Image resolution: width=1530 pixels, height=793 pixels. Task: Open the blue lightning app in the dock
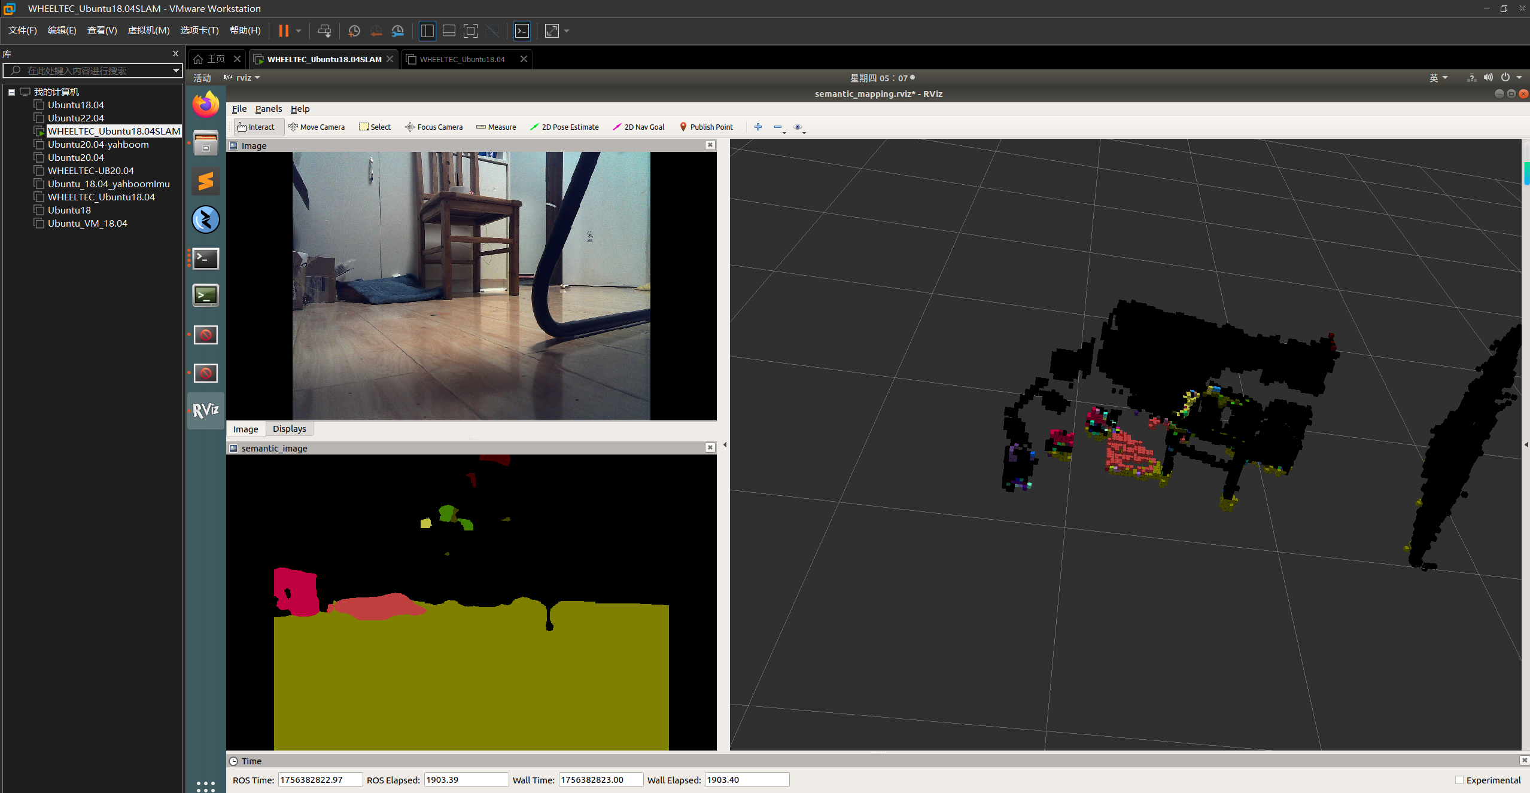click(x=205, y=219)
